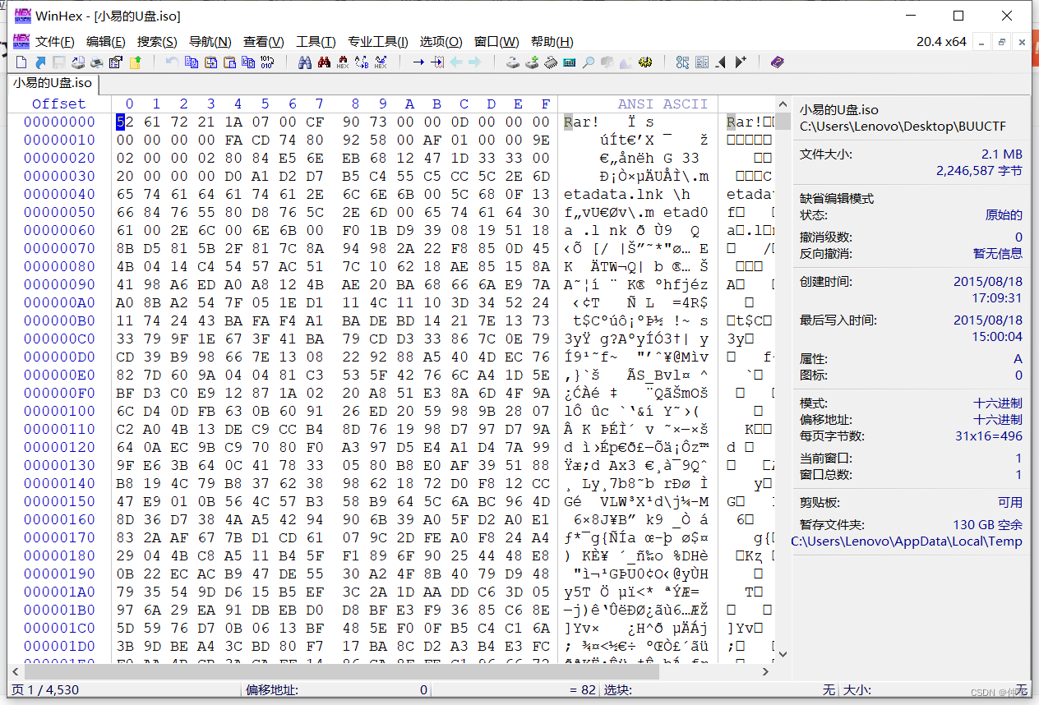Open the 选项(O) menu
The width and height of the screenshot is (1039, 705).
pos(441,42)
